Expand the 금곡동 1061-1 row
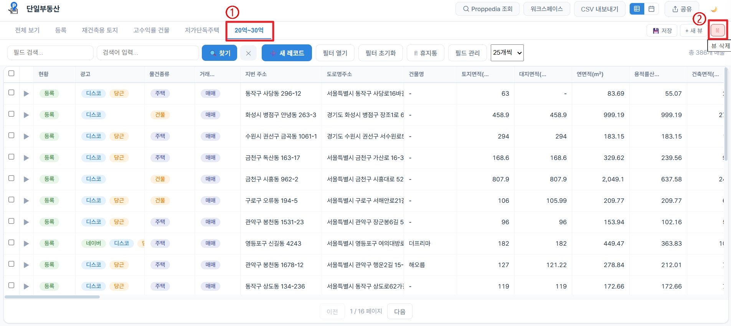 pyautogui.click(x=26, y=137)
